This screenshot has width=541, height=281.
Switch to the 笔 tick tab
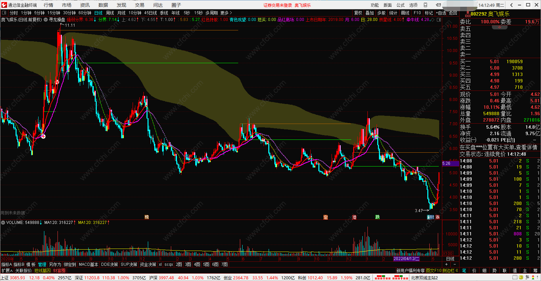pos(464,271)
